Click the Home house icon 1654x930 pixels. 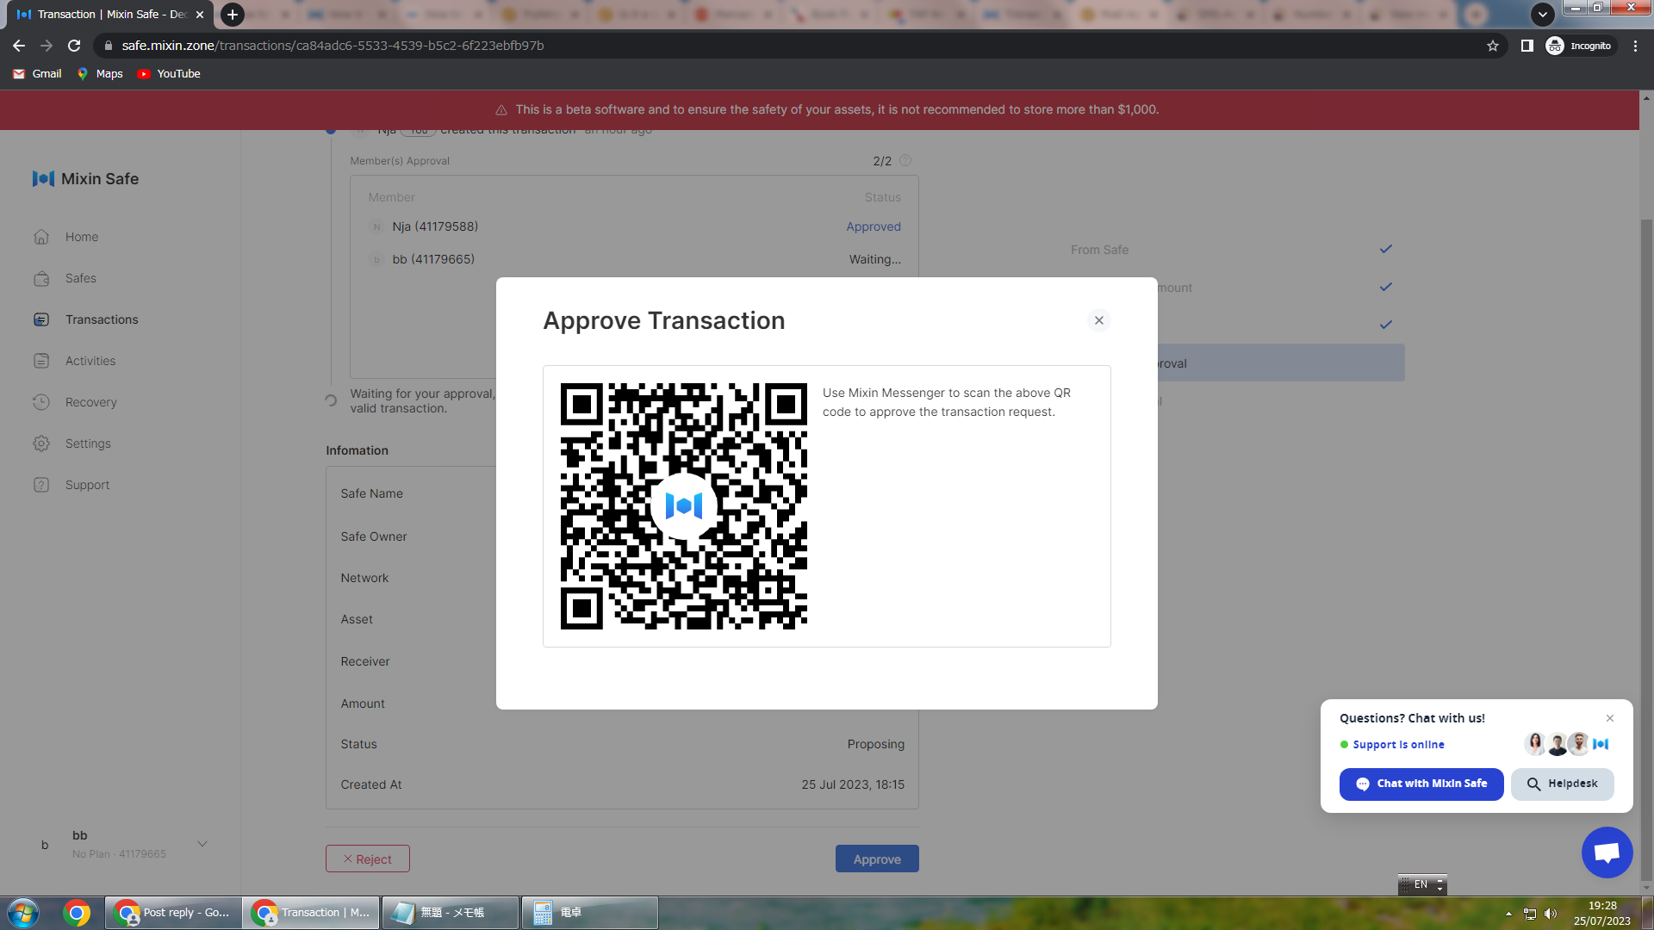[41, 237]
